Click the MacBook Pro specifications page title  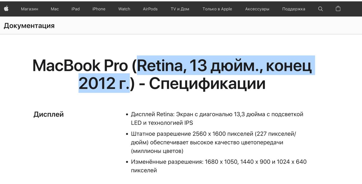tap(172, 74)
